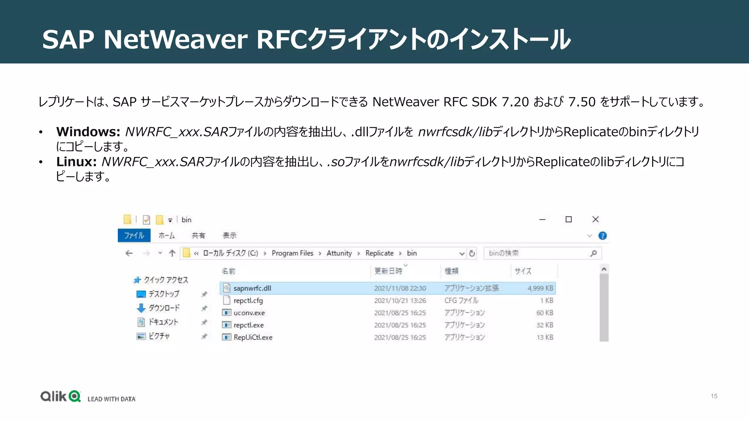Click the scrollbar up arrow
This screenshot has height=421, width=749.
tap(604, 269)
